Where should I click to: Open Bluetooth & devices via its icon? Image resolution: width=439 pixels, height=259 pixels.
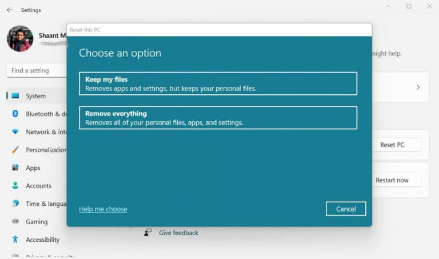coord(15,114)
